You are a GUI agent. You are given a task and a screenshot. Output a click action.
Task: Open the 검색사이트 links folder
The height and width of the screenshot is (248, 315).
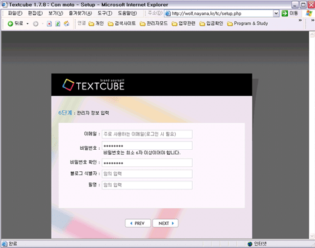122,23
